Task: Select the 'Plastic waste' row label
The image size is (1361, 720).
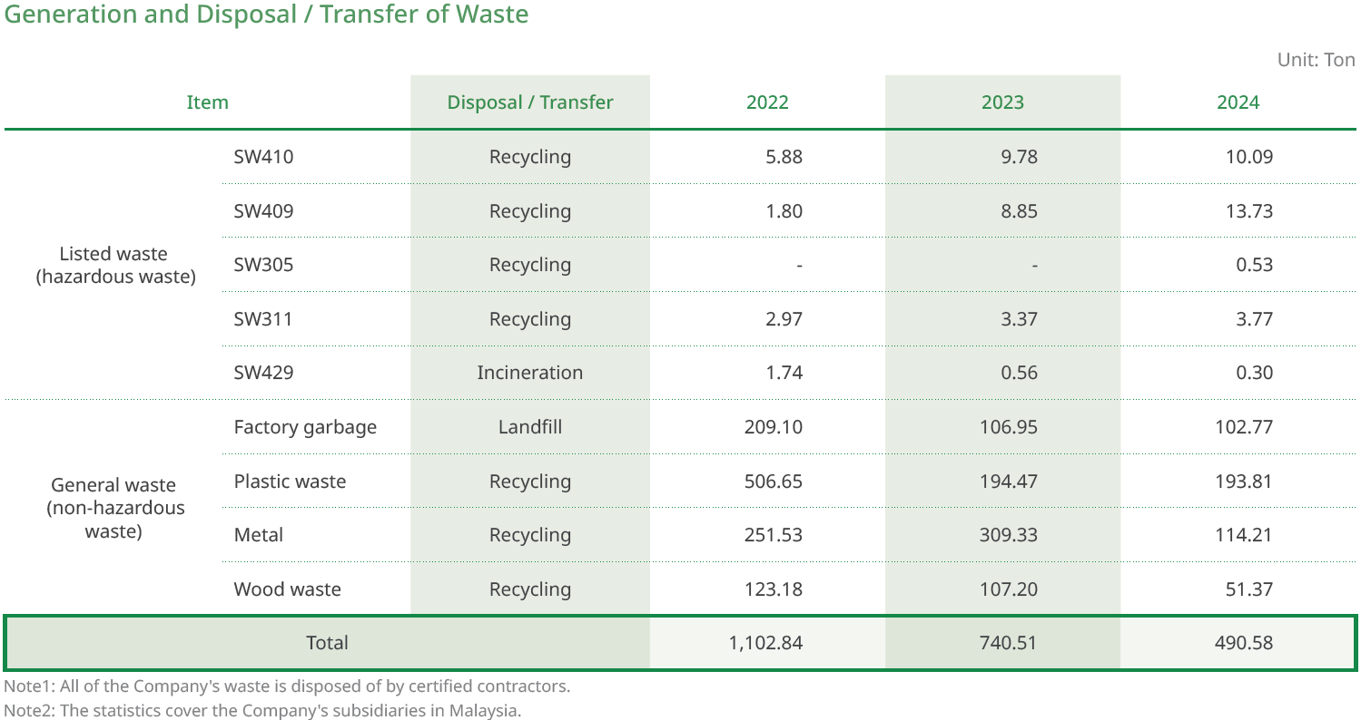Action: [290, 482]
